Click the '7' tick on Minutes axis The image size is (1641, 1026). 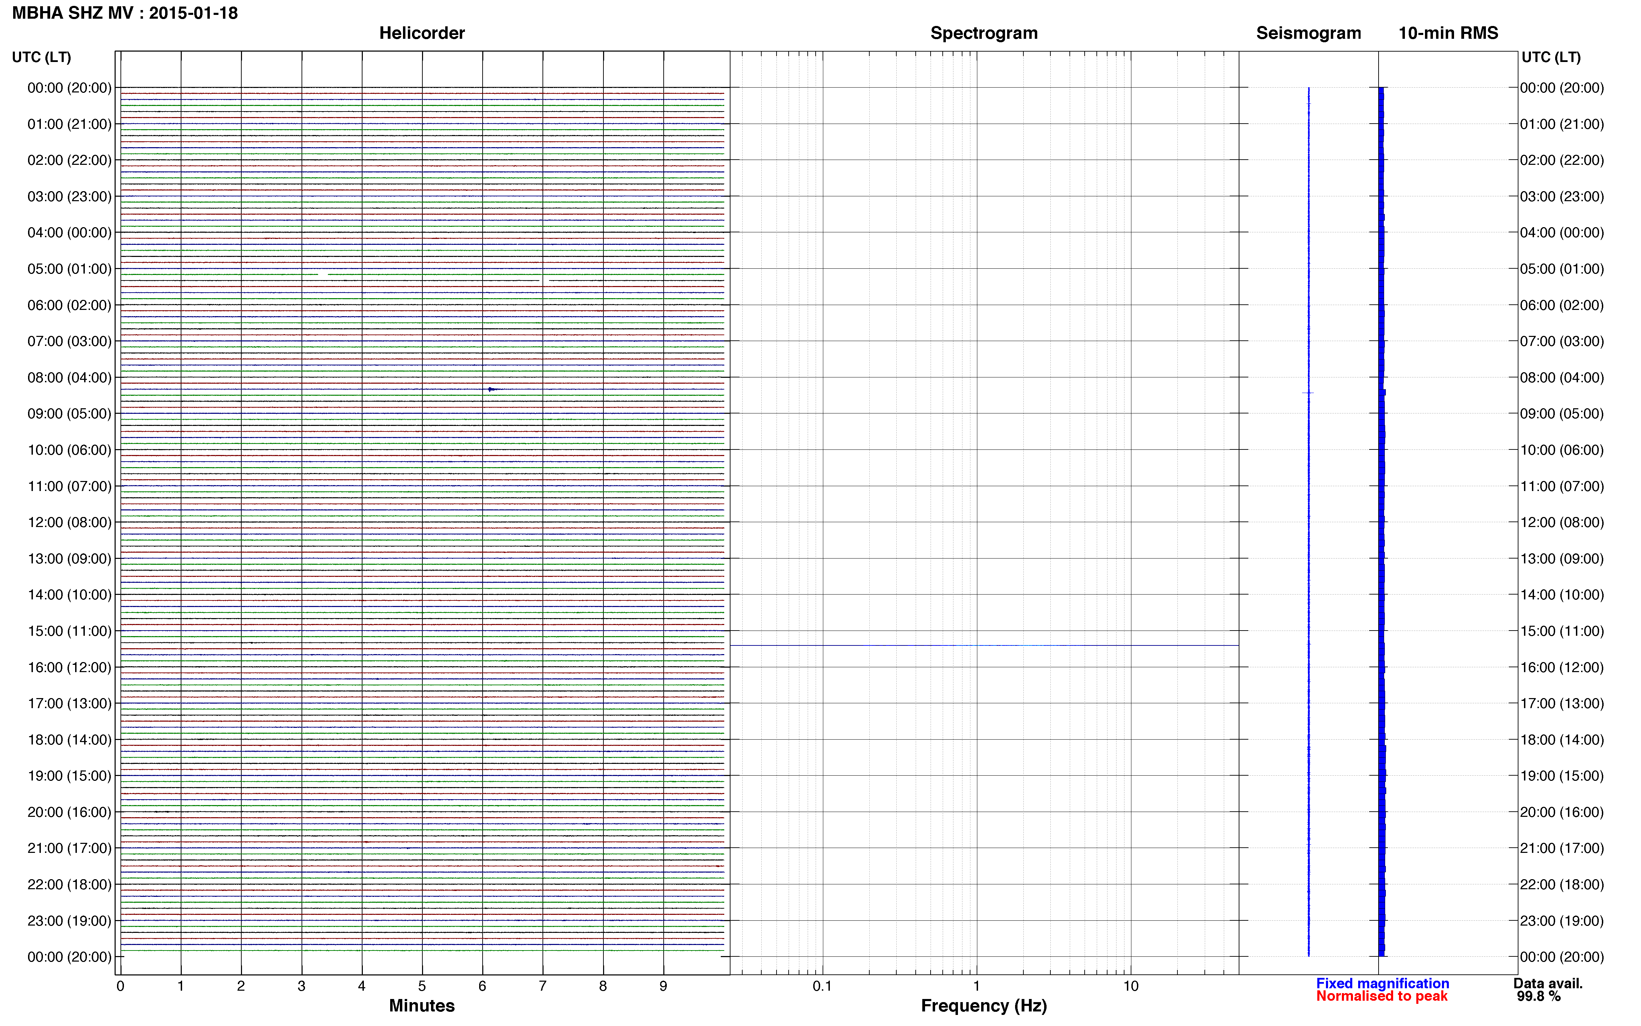tap(543, 987)
